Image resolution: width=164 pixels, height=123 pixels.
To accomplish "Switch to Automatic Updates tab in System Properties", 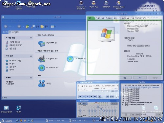I will [x=136, y=18].
